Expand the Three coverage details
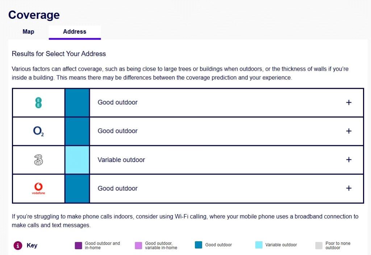This screenshot has height=255, width=371. (x=349, y=160)
